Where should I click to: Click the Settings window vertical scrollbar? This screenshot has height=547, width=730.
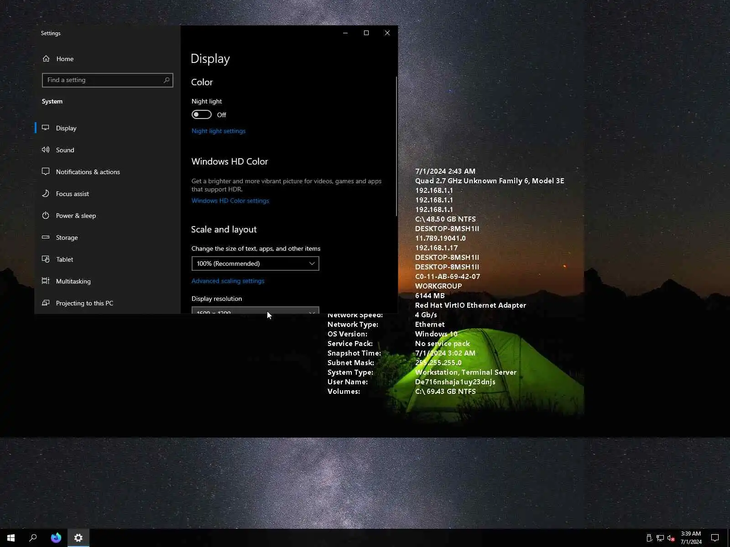[x=396, y=146]
